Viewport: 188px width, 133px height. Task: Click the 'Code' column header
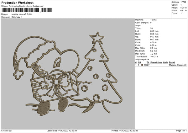point(165,62)
